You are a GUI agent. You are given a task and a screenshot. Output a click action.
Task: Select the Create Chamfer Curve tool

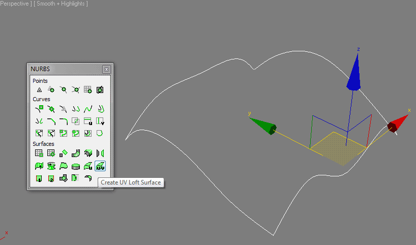[x=51, y=121]
